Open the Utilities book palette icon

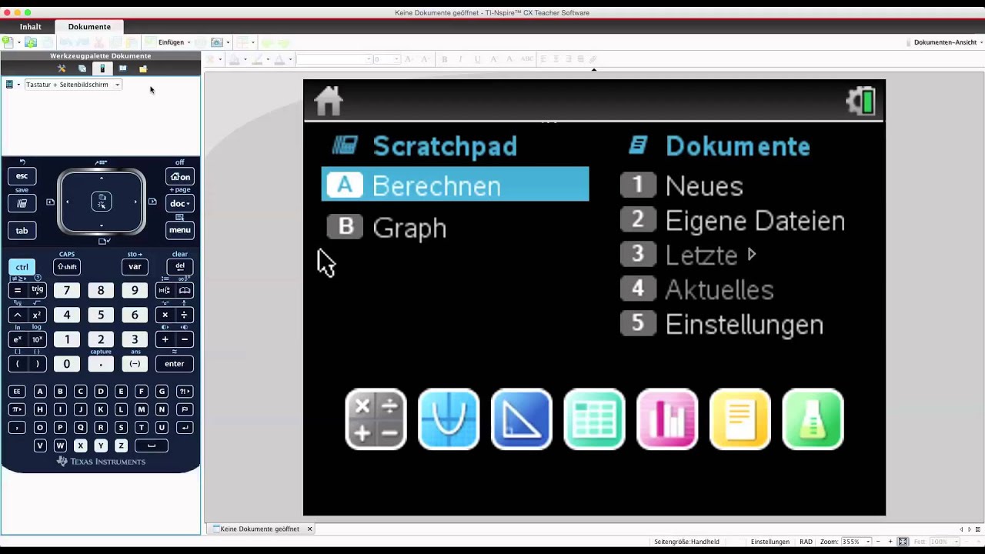click(122, 68)
